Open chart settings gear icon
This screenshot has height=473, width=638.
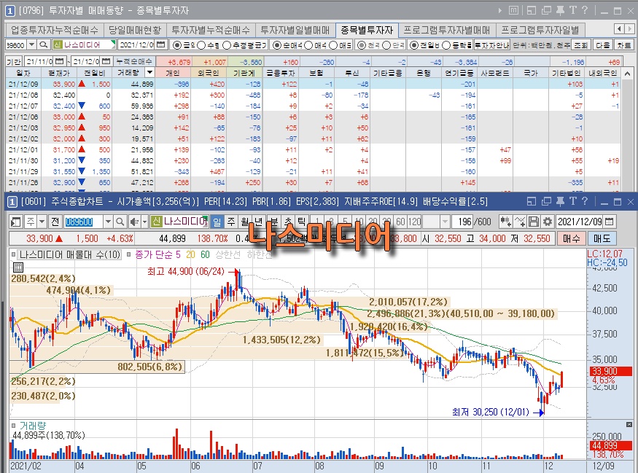[x=548, y=222]
